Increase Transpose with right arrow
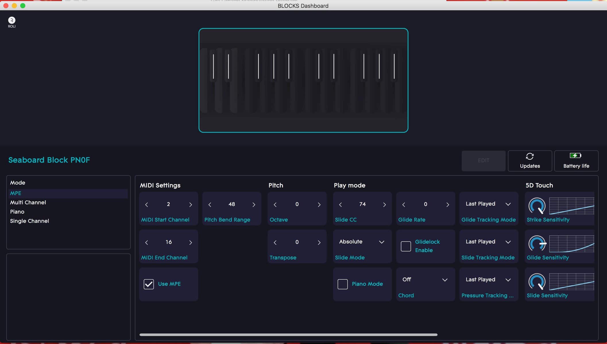Screen dimensions: 607x344 click(319, 243)
